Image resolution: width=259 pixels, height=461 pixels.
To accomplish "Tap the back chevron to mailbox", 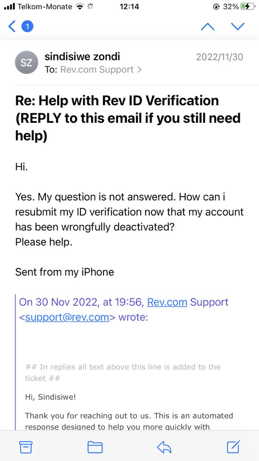I will point(12,27).
